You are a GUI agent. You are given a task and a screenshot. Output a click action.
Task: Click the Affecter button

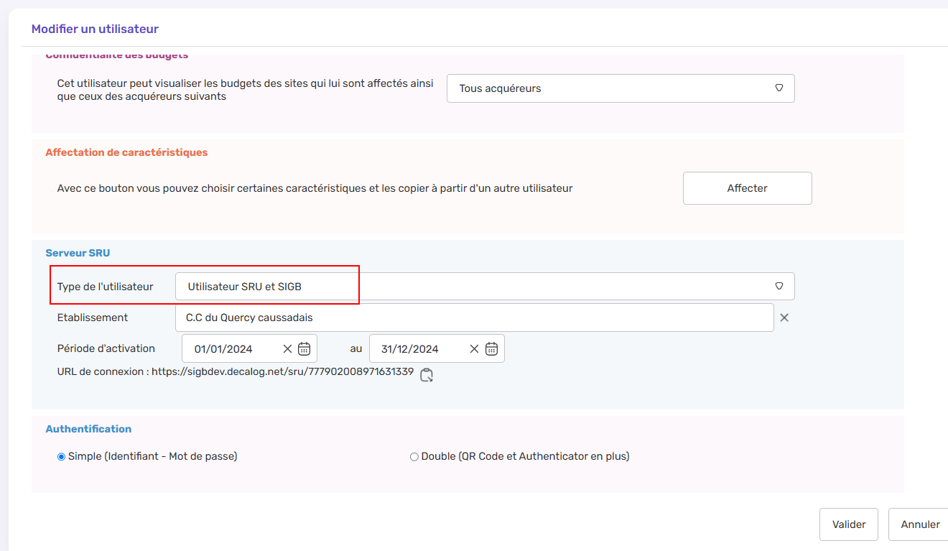click(x=747, y=188)
